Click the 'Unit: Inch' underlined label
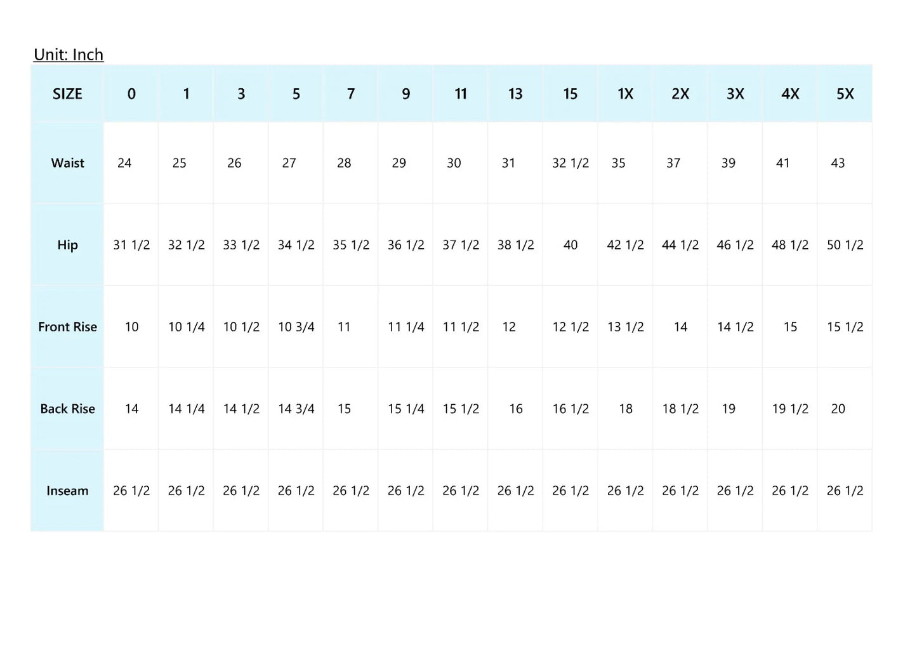Viewport: 917px width, 648px height. tap(69, 55)
